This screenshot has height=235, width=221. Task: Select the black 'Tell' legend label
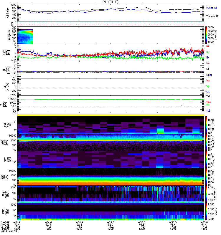click(x=208, y=96)
